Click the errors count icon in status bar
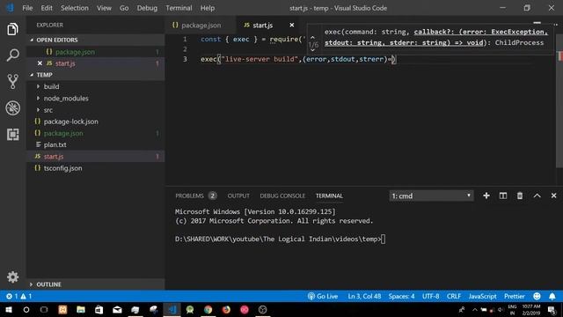563x317 pixels. click(11, 296)
